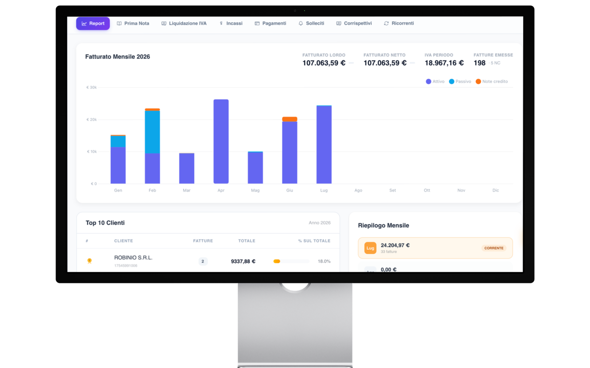Toggle the Attivo series in chart legend
Image resolution: width=590 pixels, height=368 pixels.
[435, 81]
